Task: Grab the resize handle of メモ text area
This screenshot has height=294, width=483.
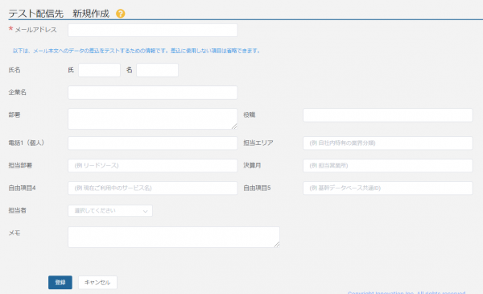Action: click(x=277, y=244)
